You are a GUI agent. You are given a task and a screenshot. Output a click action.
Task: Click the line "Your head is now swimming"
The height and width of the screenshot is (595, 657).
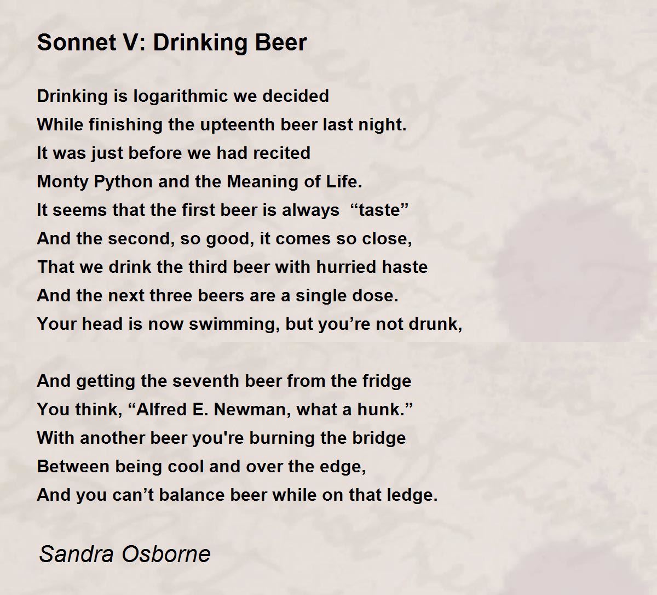[x=250, y=324]
